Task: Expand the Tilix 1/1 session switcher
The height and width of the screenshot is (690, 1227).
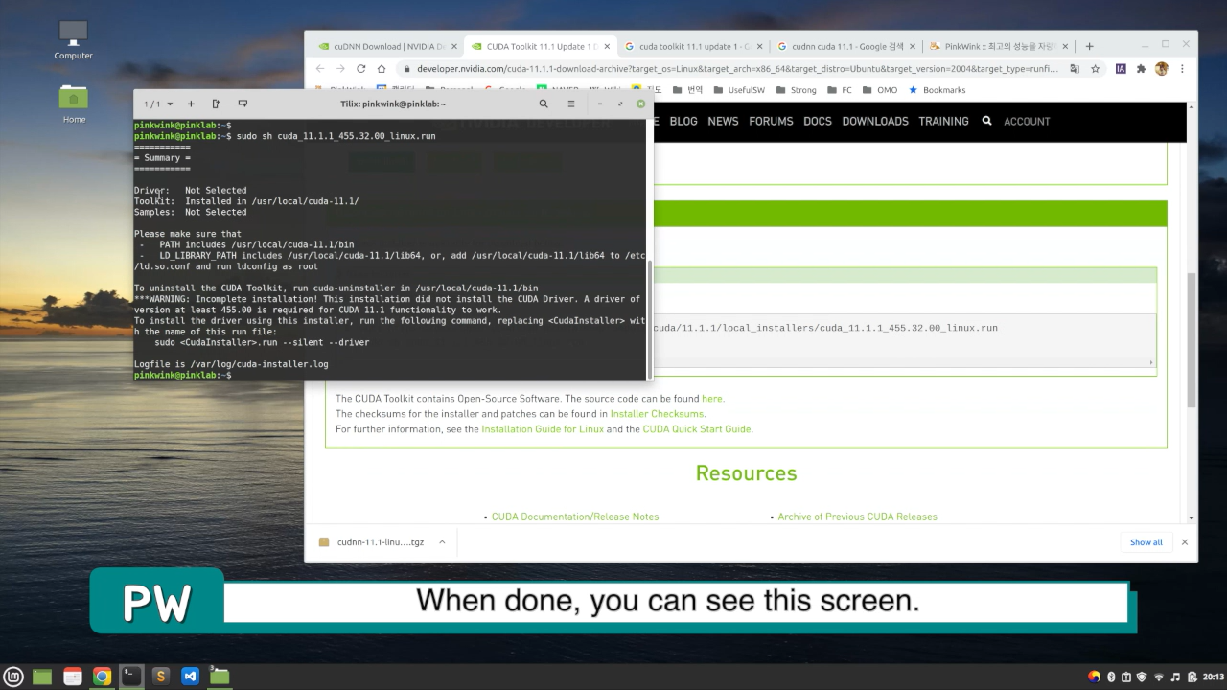Action: [159, 103]
